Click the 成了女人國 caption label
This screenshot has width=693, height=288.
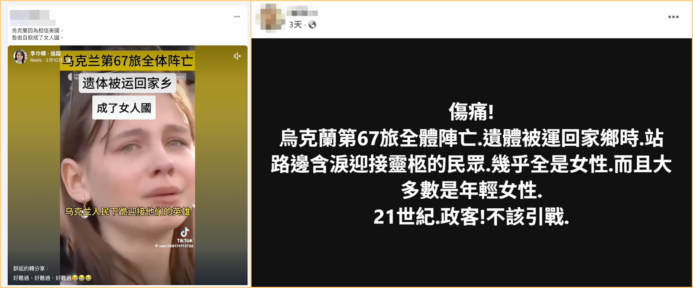point(124,108)
